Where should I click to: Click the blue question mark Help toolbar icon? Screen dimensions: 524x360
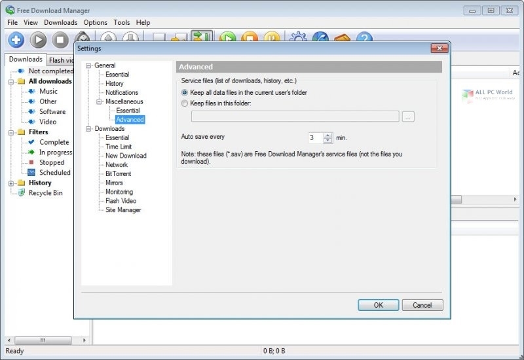(364, 37)
